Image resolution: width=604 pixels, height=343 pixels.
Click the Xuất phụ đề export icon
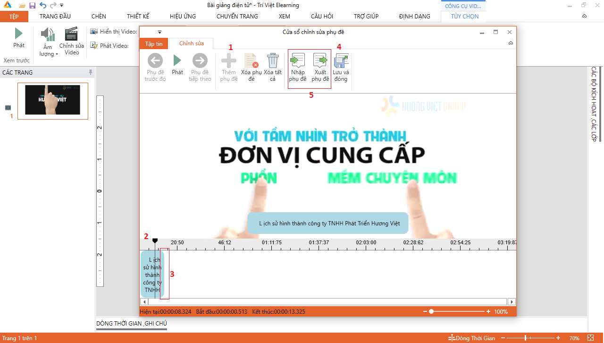click(320, 60)
